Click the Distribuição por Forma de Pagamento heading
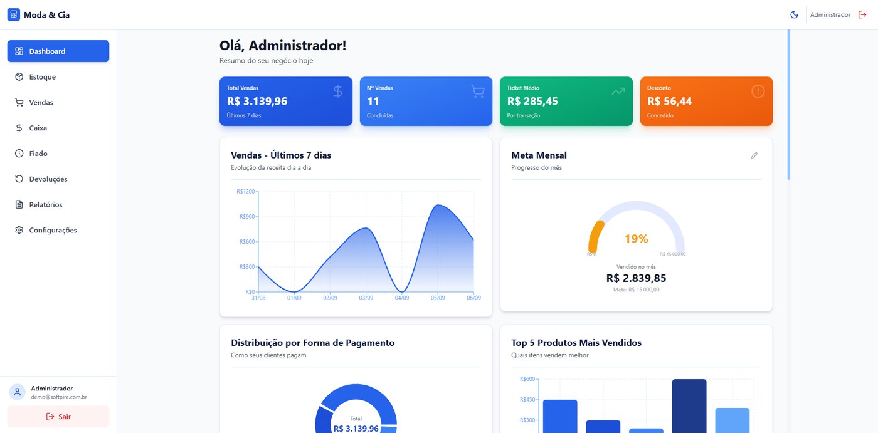The image size is (878, 433). pyautogui.click(x=313, y=343)
